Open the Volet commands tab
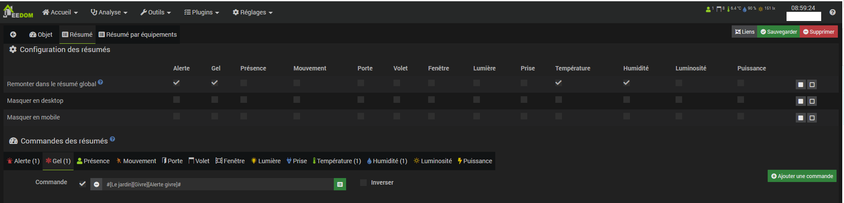Viewport: 844px width, 203px height. (199, 161)
